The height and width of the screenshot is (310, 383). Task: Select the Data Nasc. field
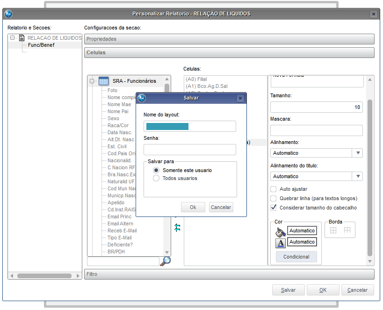click(x=120, y=132)
